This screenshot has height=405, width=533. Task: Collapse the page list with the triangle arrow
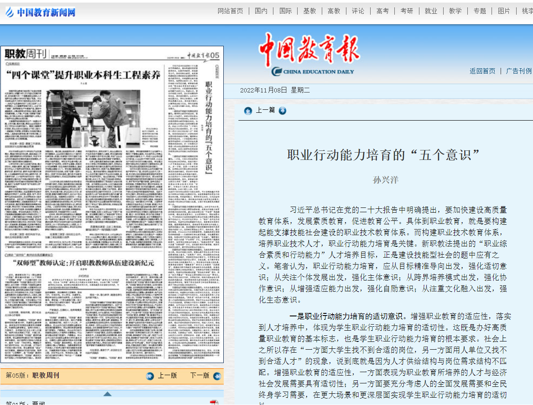[x=108, y=394]
